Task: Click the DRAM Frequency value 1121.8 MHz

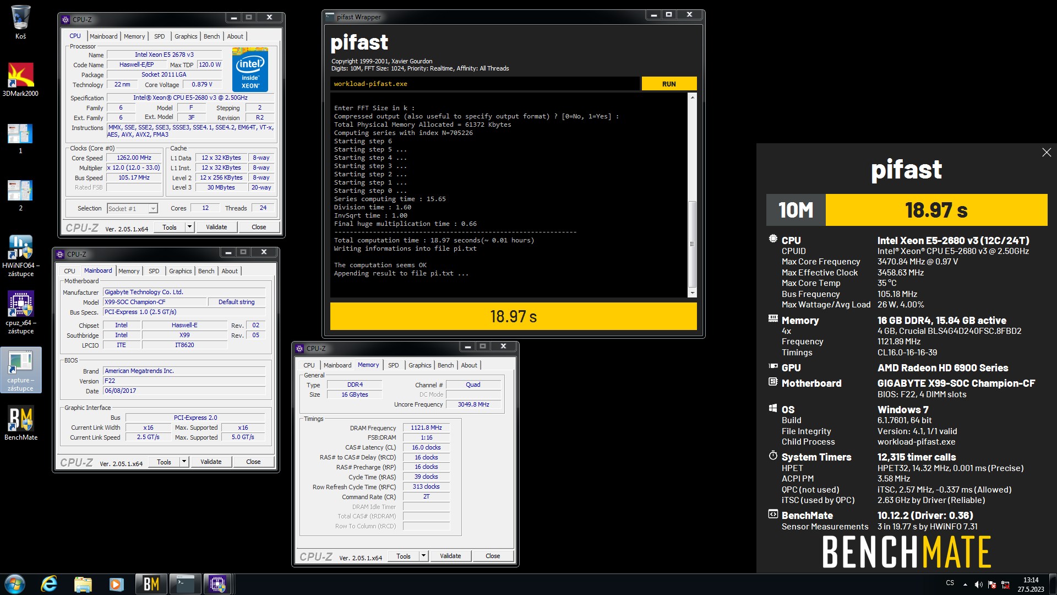Action: (x=427, y=428)
